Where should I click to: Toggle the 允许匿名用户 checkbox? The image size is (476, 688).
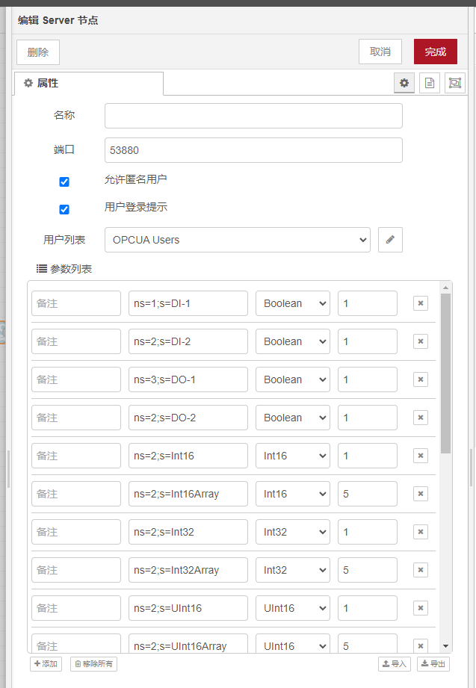coord(64,182)
